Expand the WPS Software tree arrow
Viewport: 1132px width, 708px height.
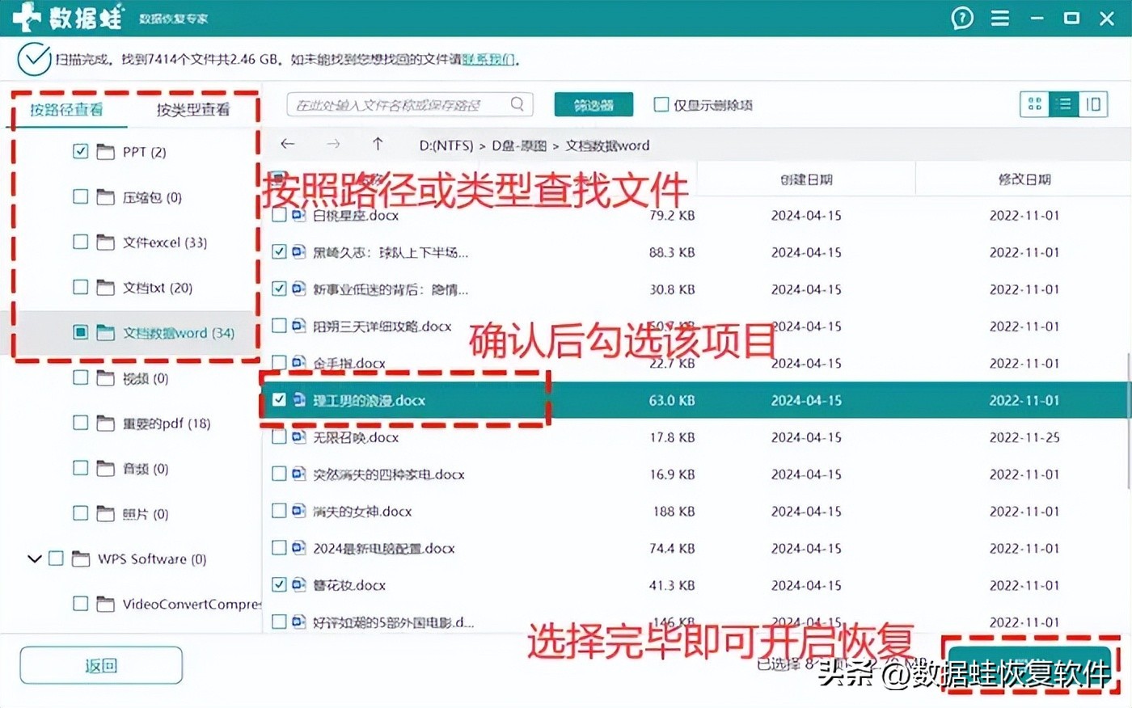34,558
